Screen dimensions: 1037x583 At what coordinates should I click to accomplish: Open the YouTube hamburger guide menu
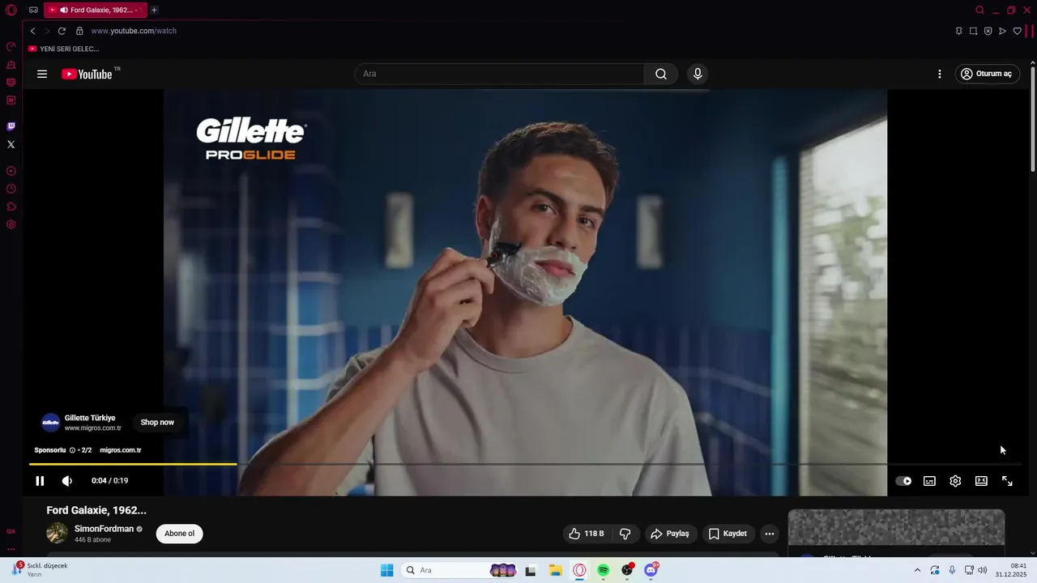[42, 74]
